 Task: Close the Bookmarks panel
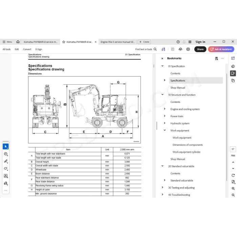(x=162, y=58)
